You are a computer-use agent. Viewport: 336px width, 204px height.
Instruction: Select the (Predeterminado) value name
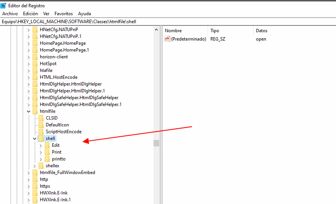point(189,39)
